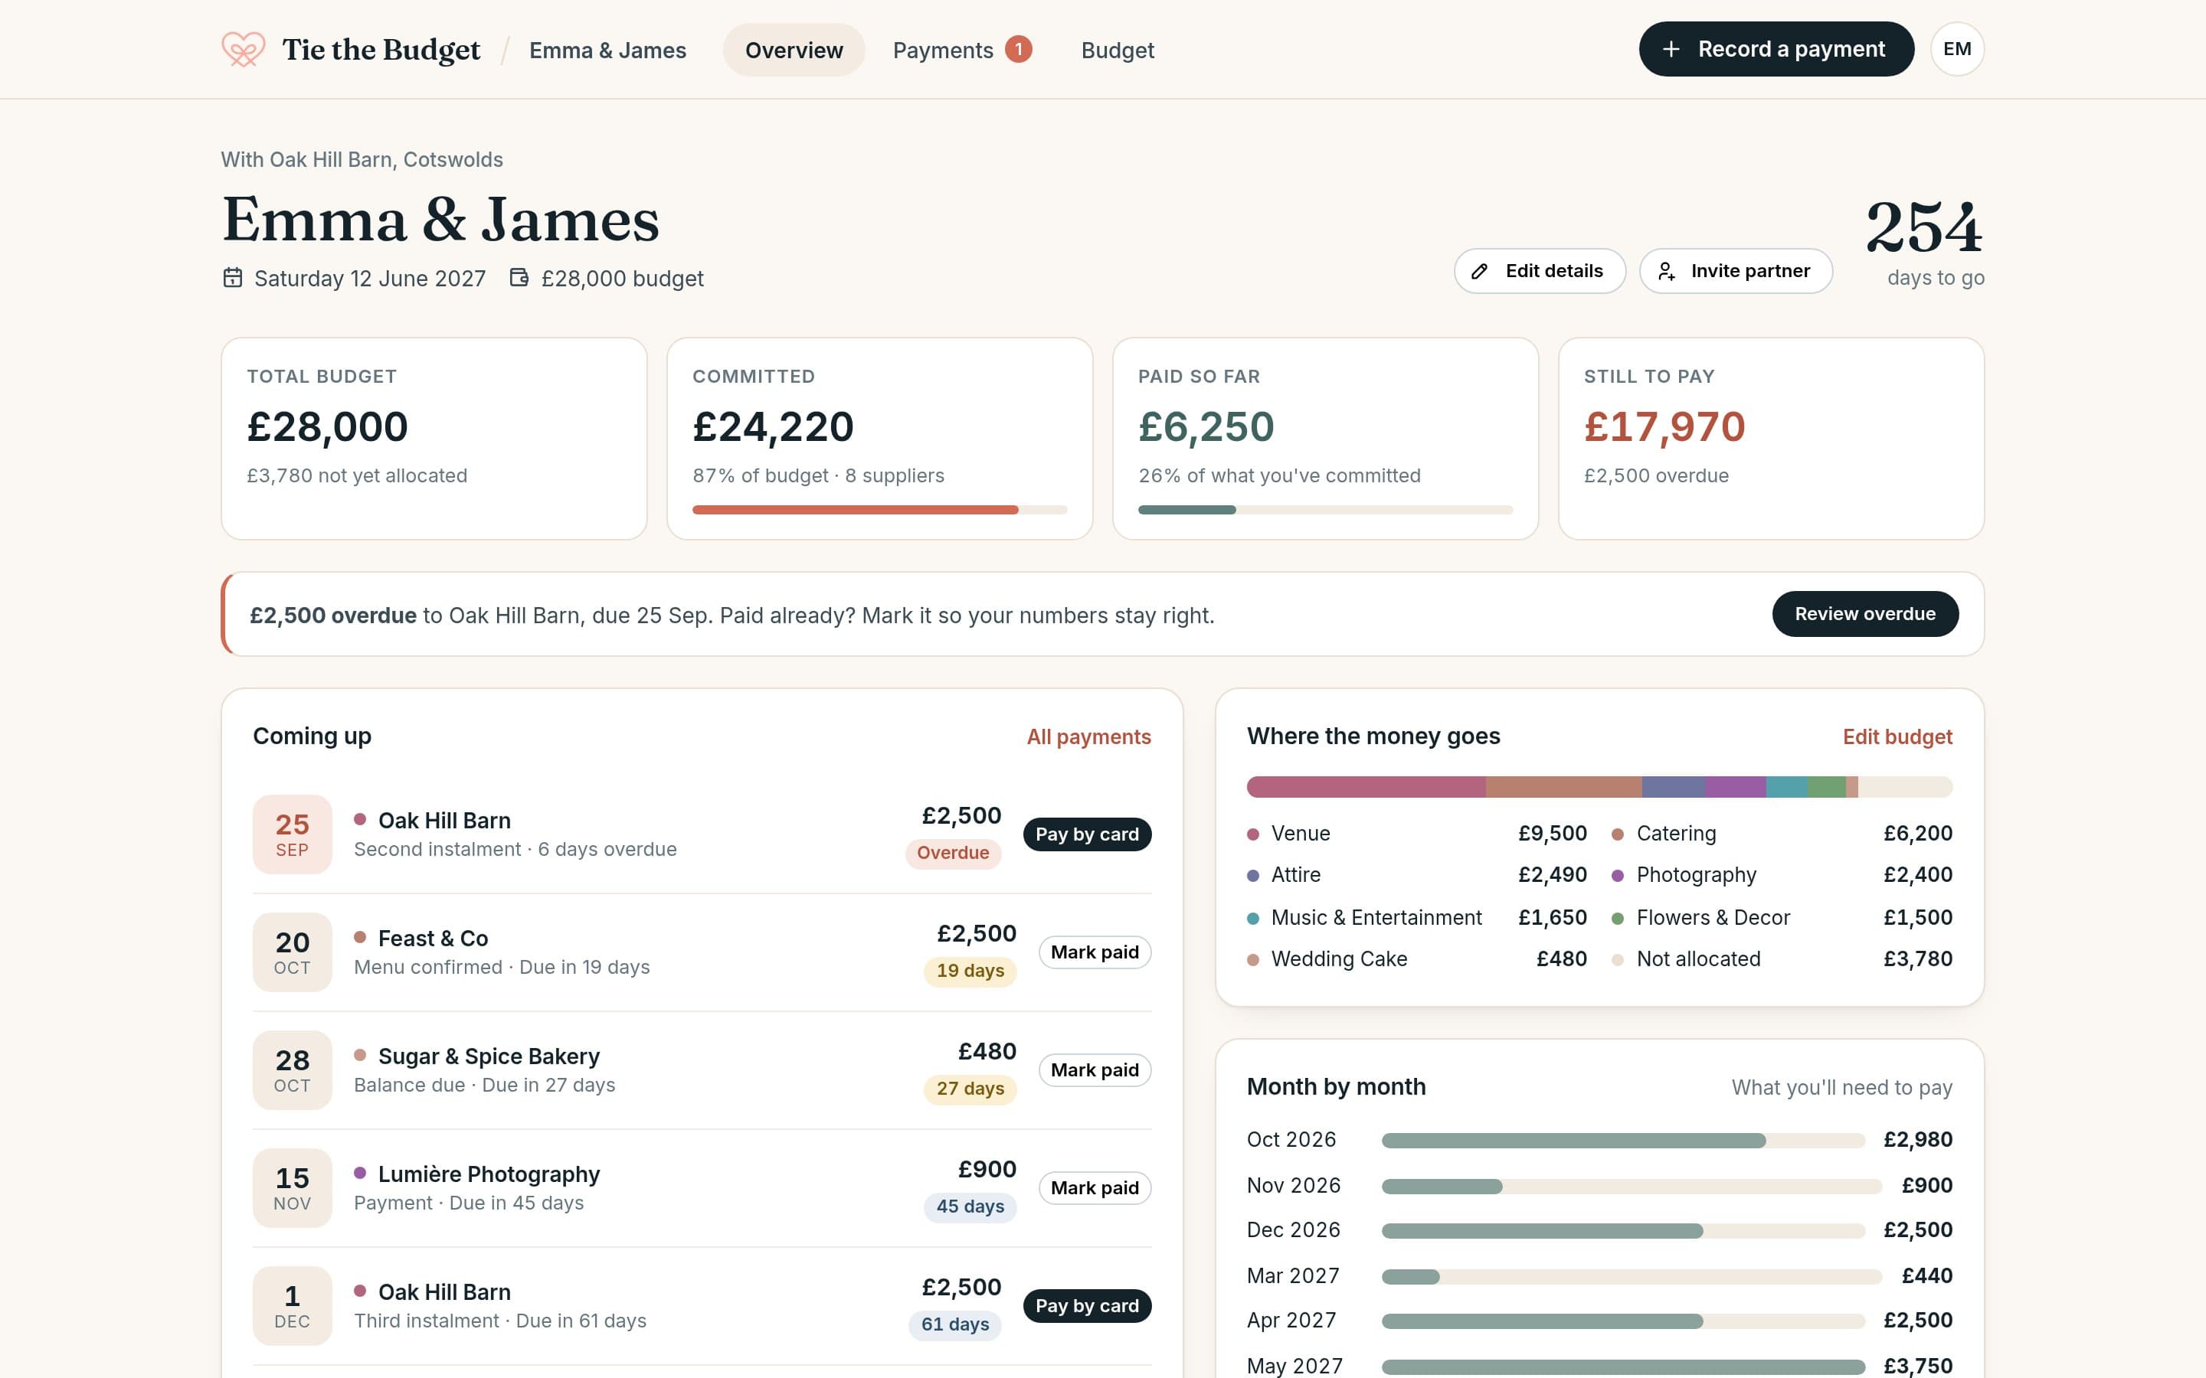Click the Emma & James breadcrumb

point(607,50)
